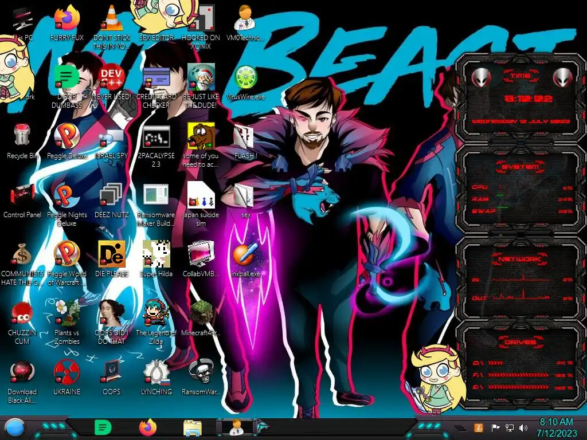This screenshot has width=587, height=440.
Task: Open Control Panel desktop icon
Action: pyautogui.click(x=22, y=200)
